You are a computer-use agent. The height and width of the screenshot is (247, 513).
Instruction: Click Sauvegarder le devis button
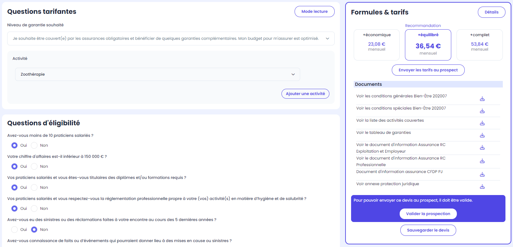click(428, 230)
